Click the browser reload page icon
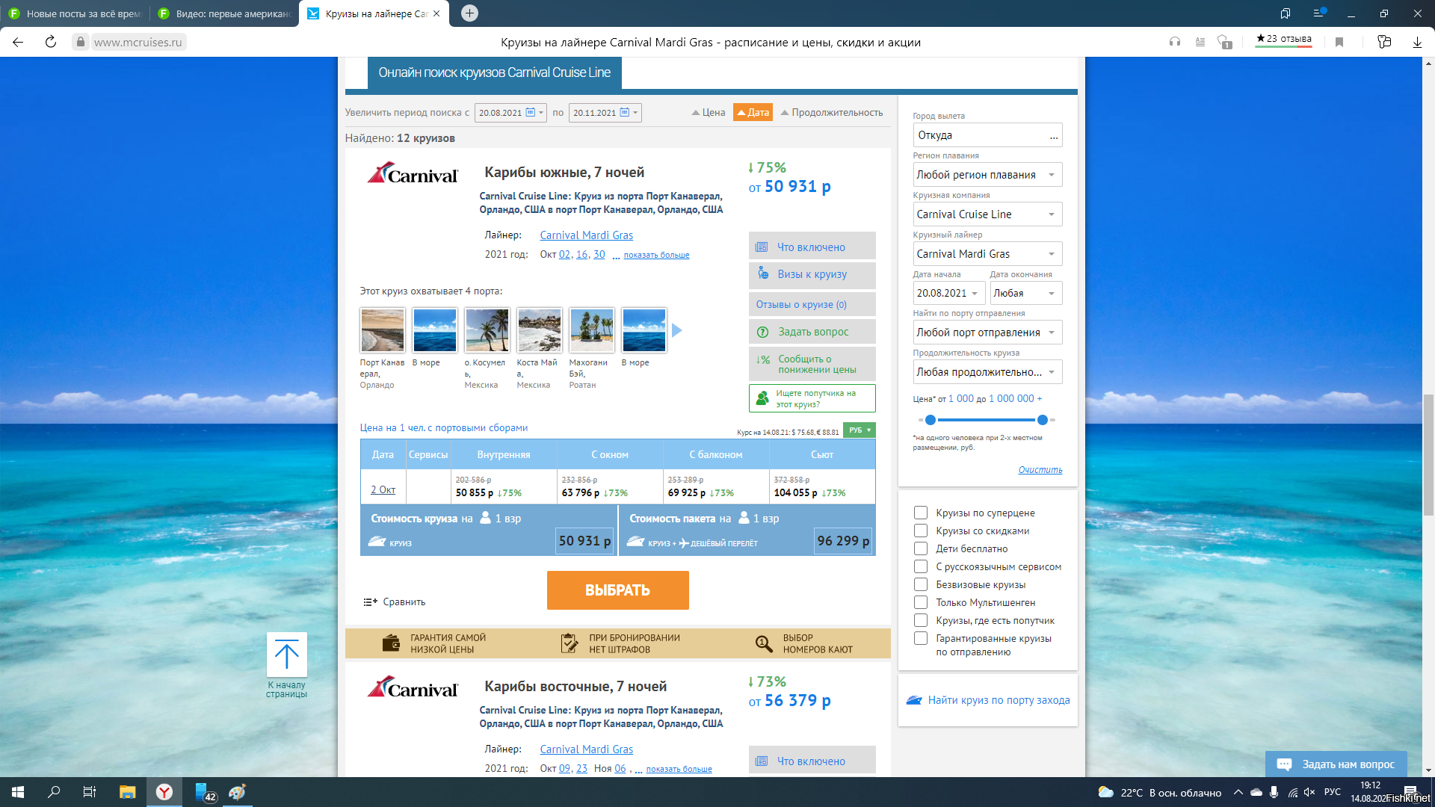1435x807 pixels. point(51,43)
